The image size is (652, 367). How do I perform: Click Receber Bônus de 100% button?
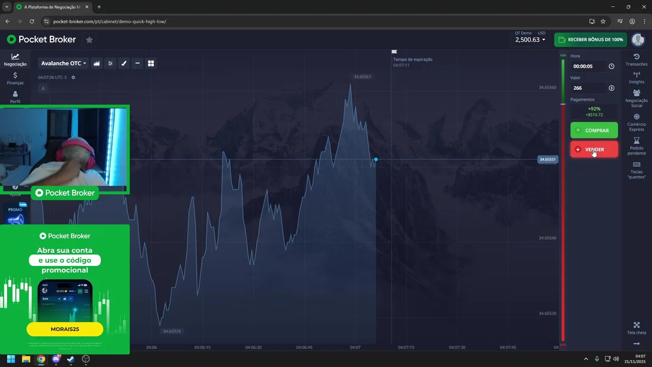tap(590, 40)
